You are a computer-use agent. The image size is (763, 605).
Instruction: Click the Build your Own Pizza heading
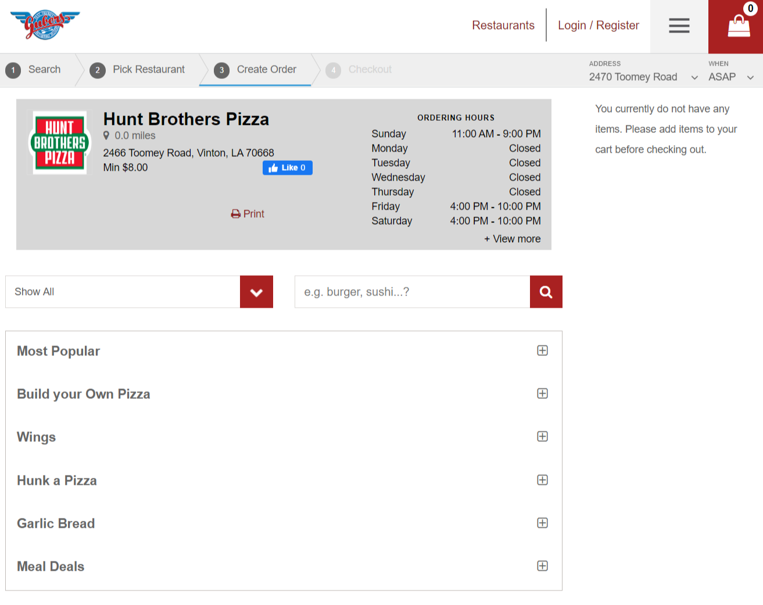coord(84,394)
